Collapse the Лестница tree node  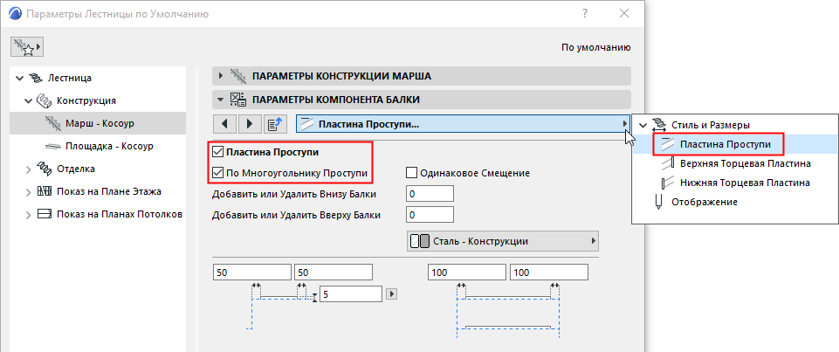coord(20,78)
